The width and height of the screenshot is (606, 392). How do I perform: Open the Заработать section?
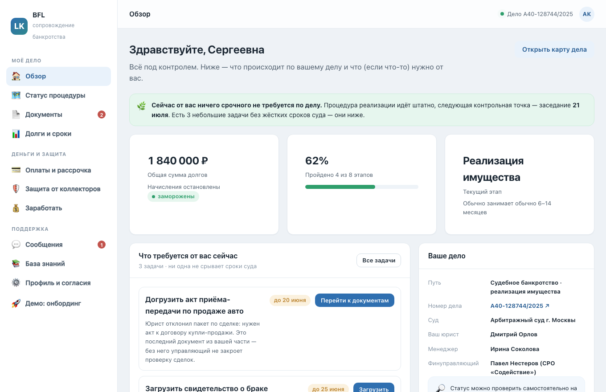click(x=58, y=208)
